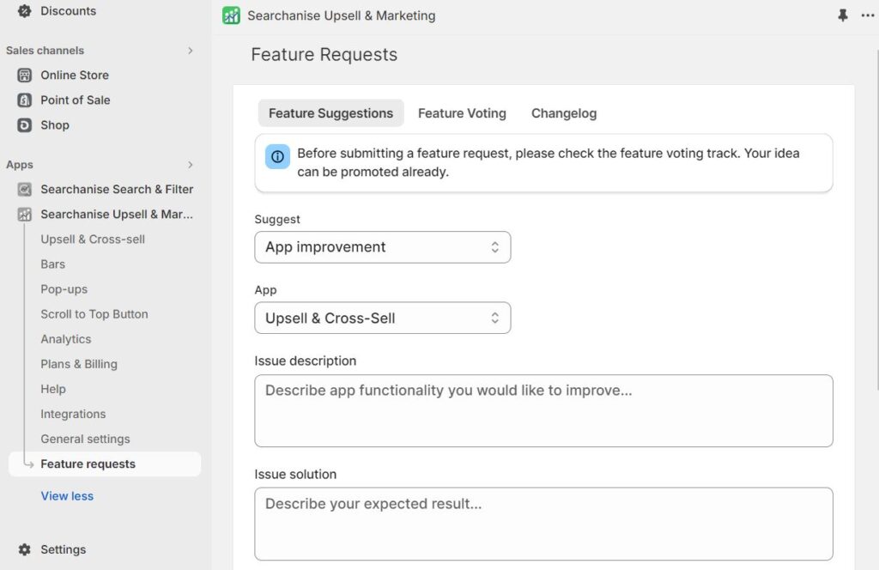Open the Plans & Billing page
The height and width of the screenshot is (570, 879).
[78, 364]
